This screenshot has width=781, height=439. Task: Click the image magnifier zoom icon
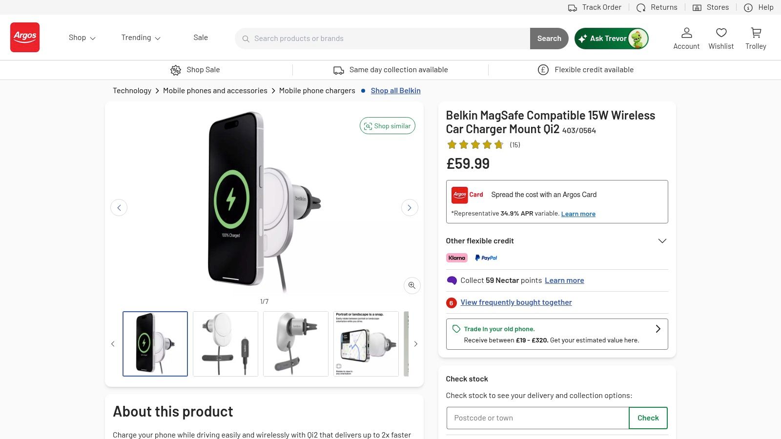pyautogui.click(x=411, y=285)
